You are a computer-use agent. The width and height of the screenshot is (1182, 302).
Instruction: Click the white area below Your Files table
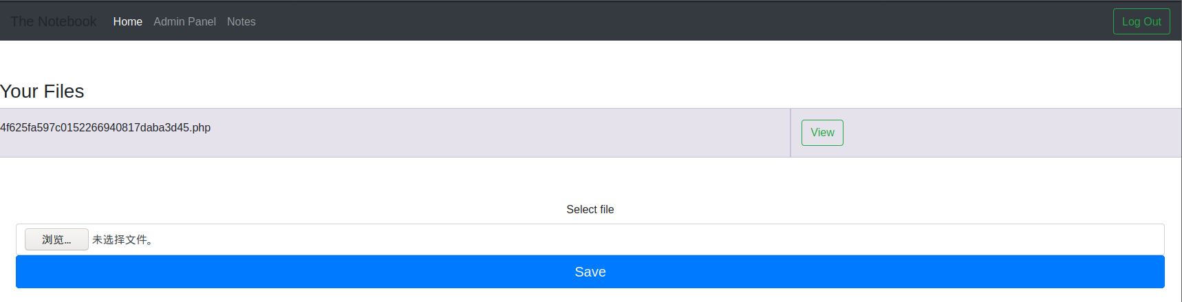590,179
